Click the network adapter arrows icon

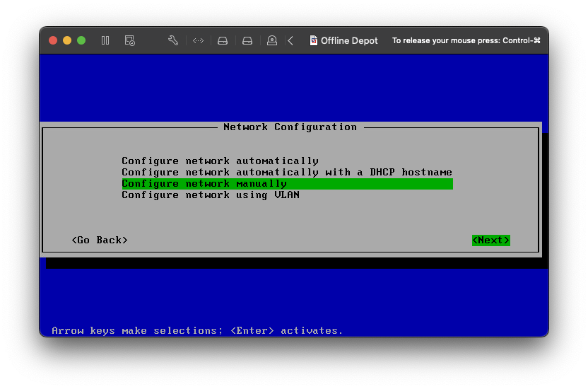click(x=198, y=40)
